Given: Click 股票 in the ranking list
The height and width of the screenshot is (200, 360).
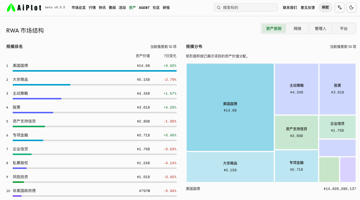Looking at the screenshot, I should coord(17,107).
